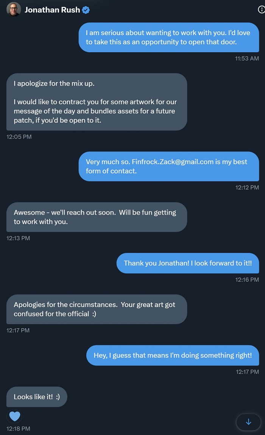Screen dimensions: 265x435
Task: Click the 12:12 PM timestamp
Action: [247, 187]
